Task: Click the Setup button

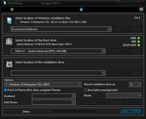Action: [131, 111]
